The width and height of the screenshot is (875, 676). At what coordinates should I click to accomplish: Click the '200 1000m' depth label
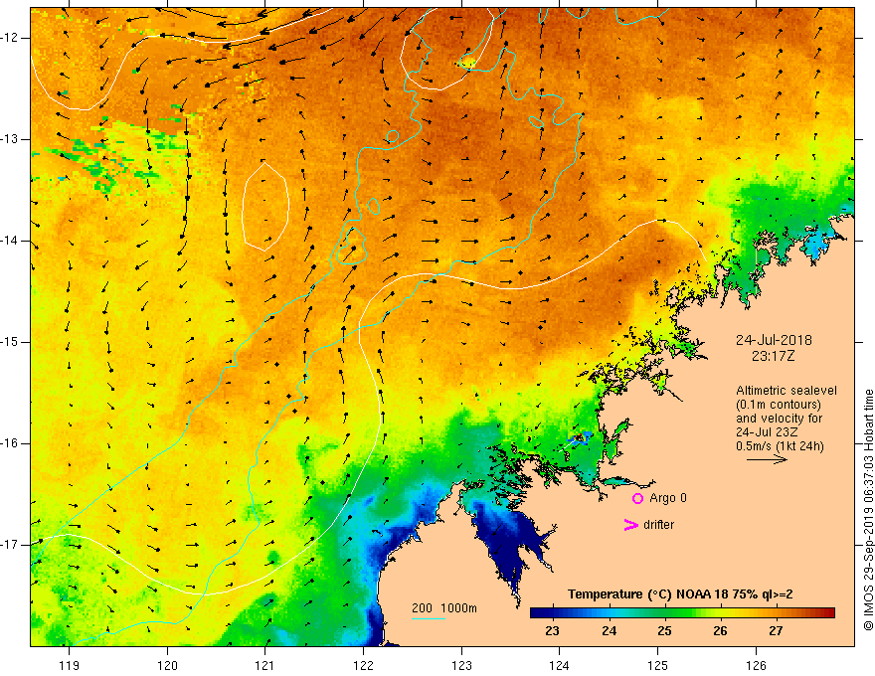click(444, 608)
